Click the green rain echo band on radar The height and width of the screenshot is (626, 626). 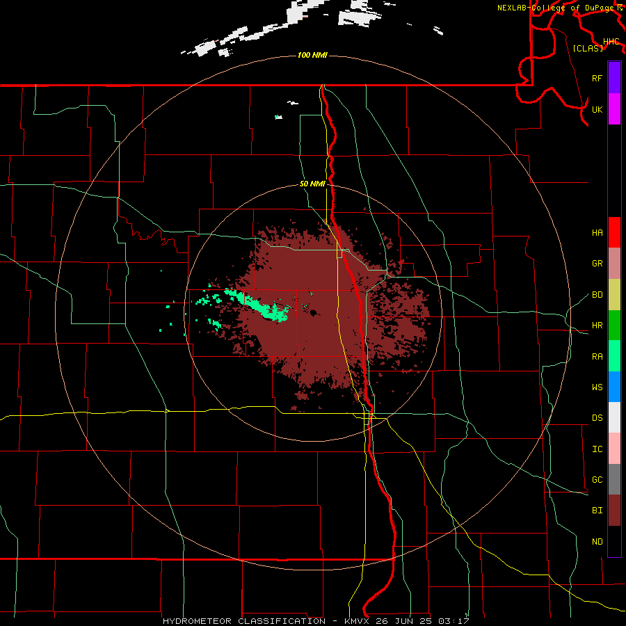click(257, 306)
